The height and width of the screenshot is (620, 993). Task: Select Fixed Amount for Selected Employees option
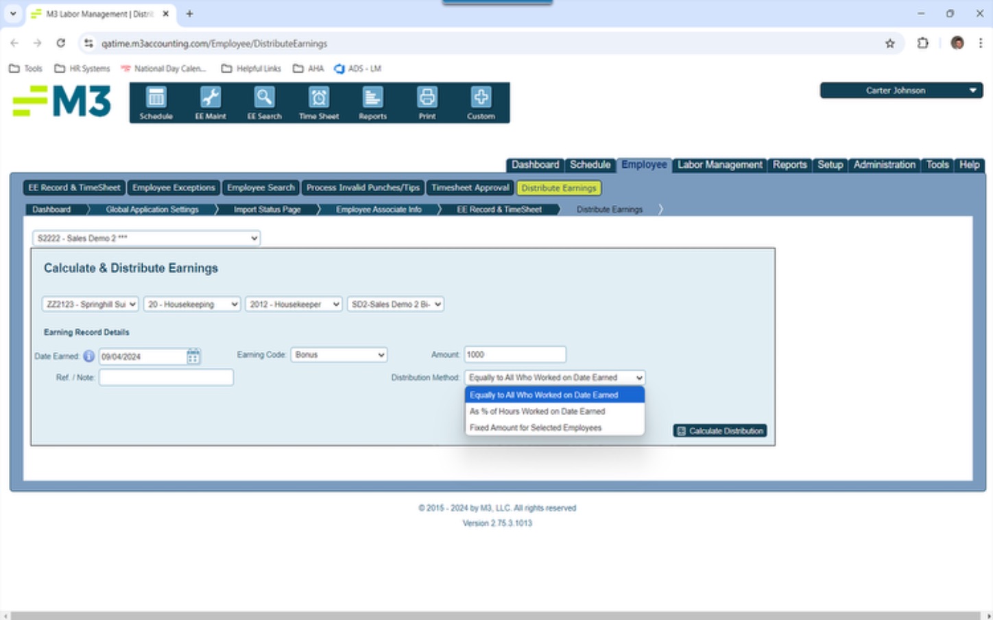click(x=555, y=428)
